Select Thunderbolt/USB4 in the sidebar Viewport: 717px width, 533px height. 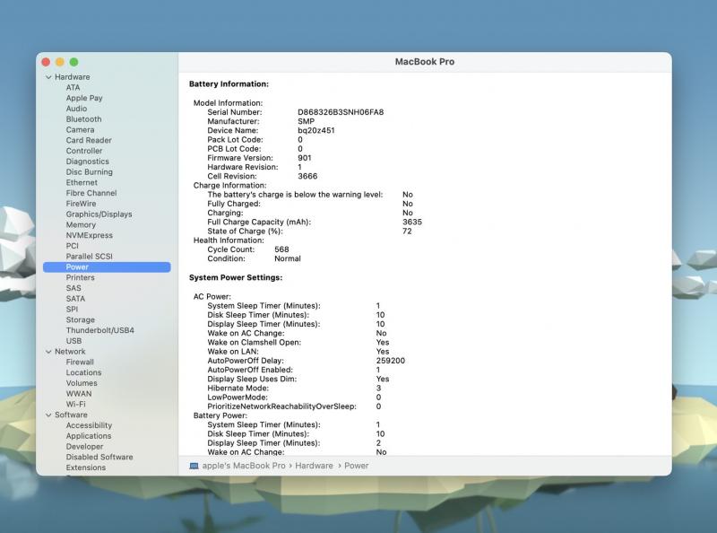99,330
